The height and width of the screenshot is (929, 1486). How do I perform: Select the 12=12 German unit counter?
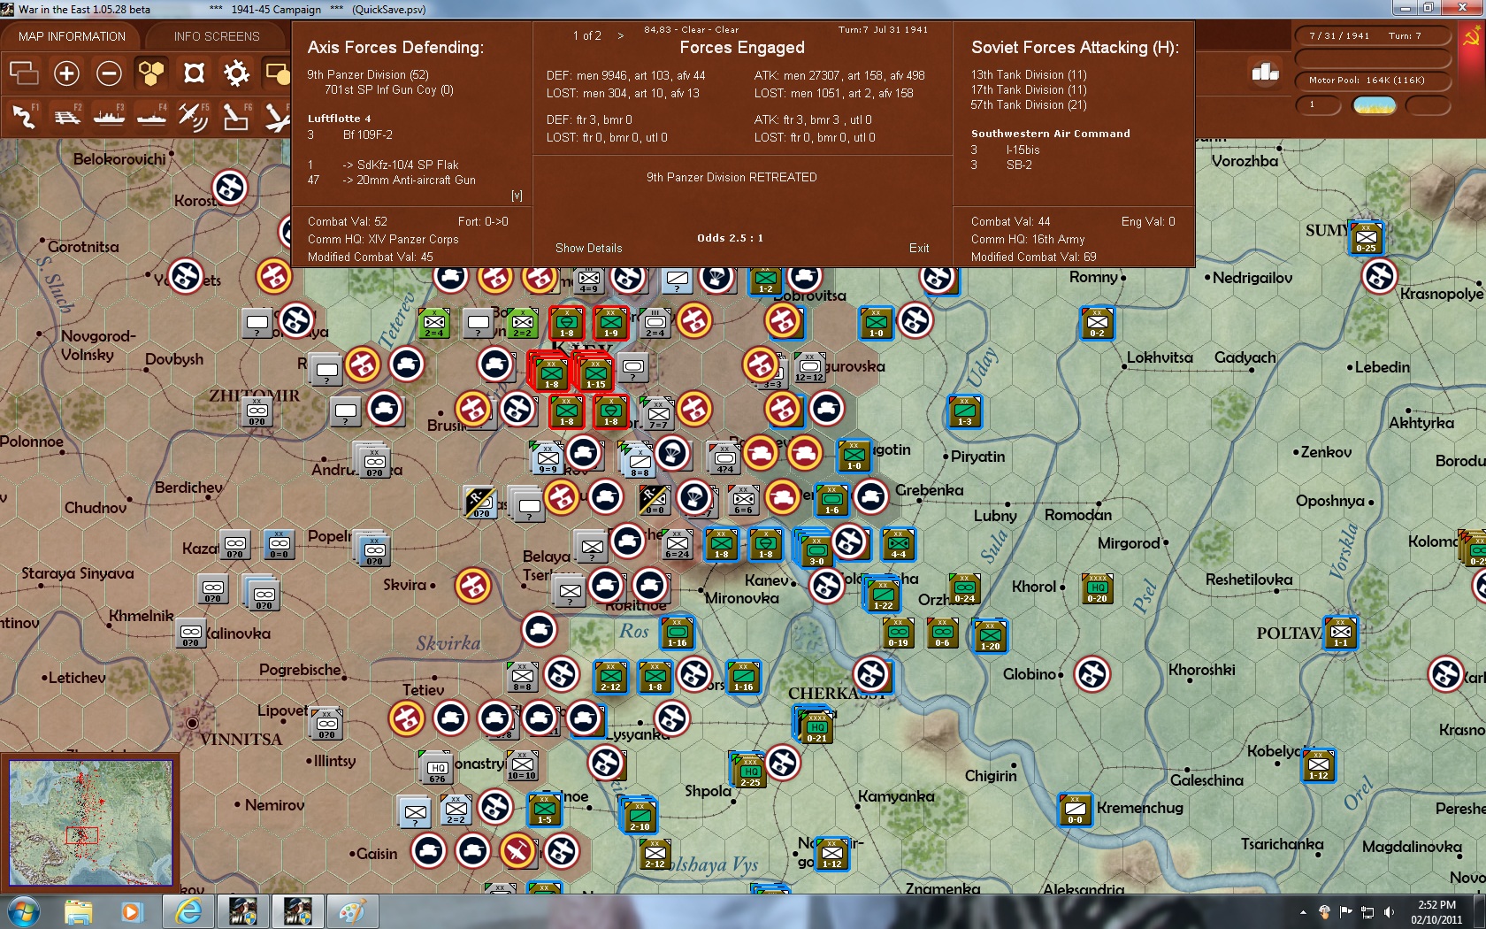click(x=809, y=367)
